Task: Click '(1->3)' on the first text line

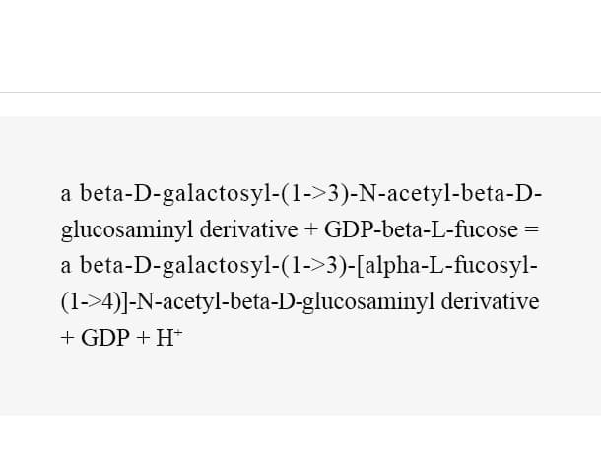Action: (x=315, y=194)
